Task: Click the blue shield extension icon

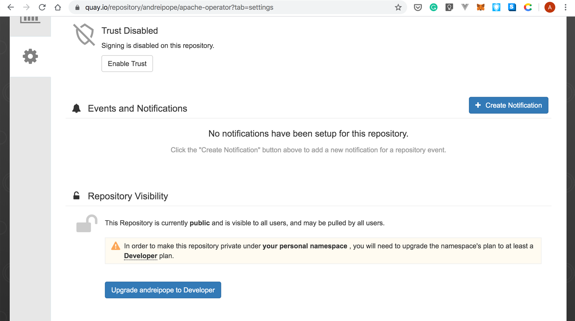Action: (497, 7)
